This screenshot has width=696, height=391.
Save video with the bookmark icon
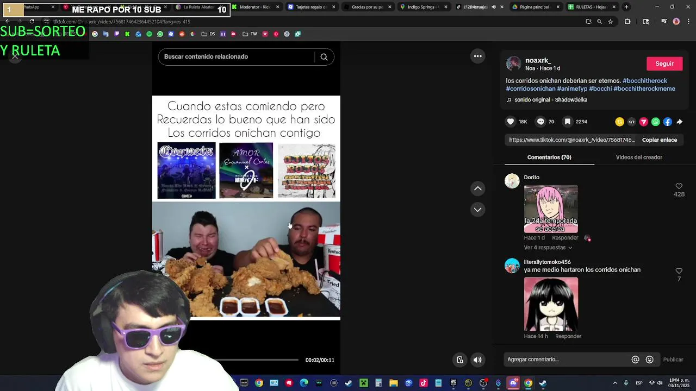(x=568, y=122)
